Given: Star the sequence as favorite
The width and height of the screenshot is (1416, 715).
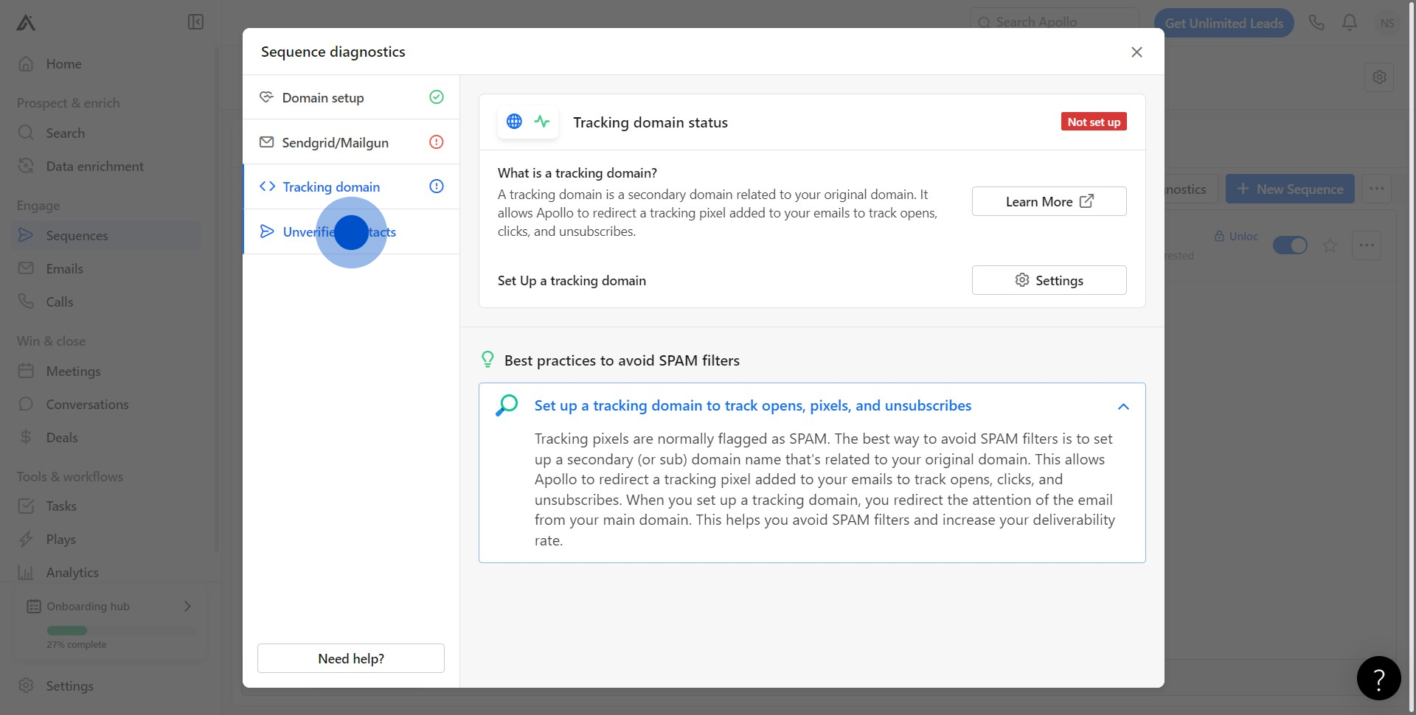Looking at the screenshot, I should point(1330,245).
